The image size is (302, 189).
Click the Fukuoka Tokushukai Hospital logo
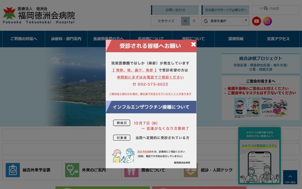pyautogui.click(x=39, y=15)
